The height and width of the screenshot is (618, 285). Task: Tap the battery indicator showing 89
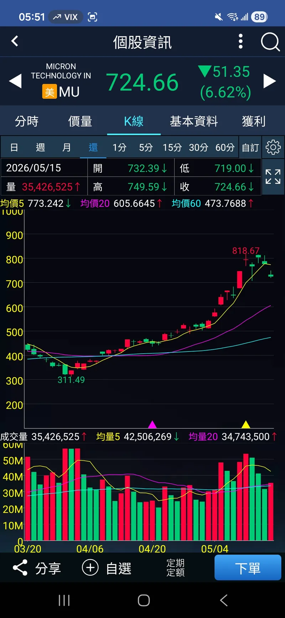point(259,17)
